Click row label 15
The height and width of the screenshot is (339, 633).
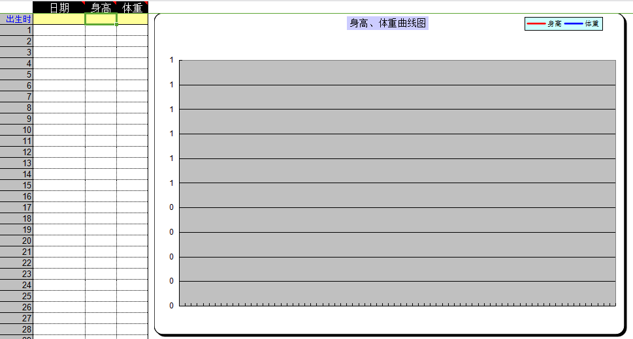tap(16, 185)
